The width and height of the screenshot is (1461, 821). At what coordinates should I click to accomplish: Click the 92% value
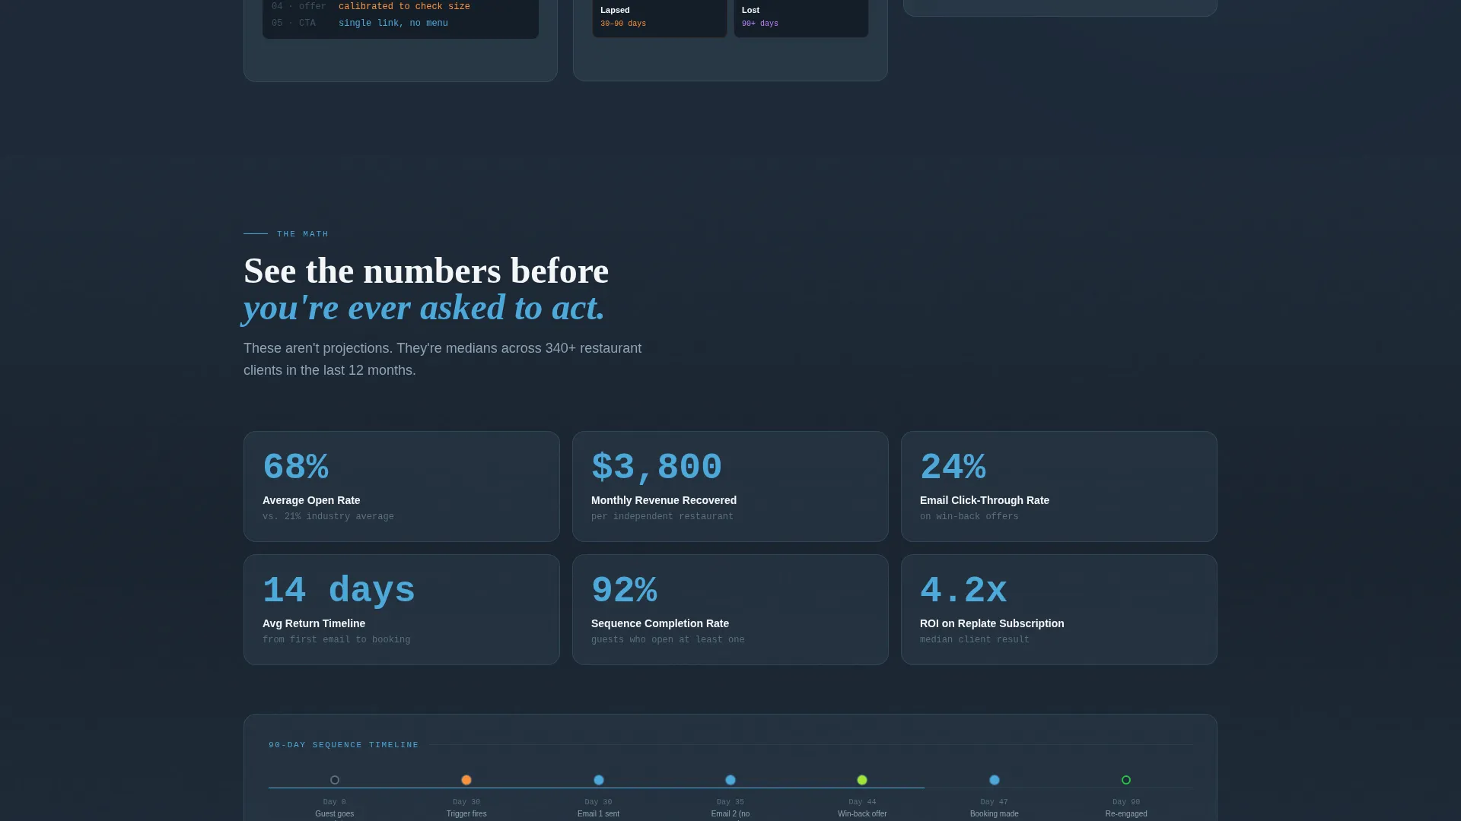pos(624,591)
